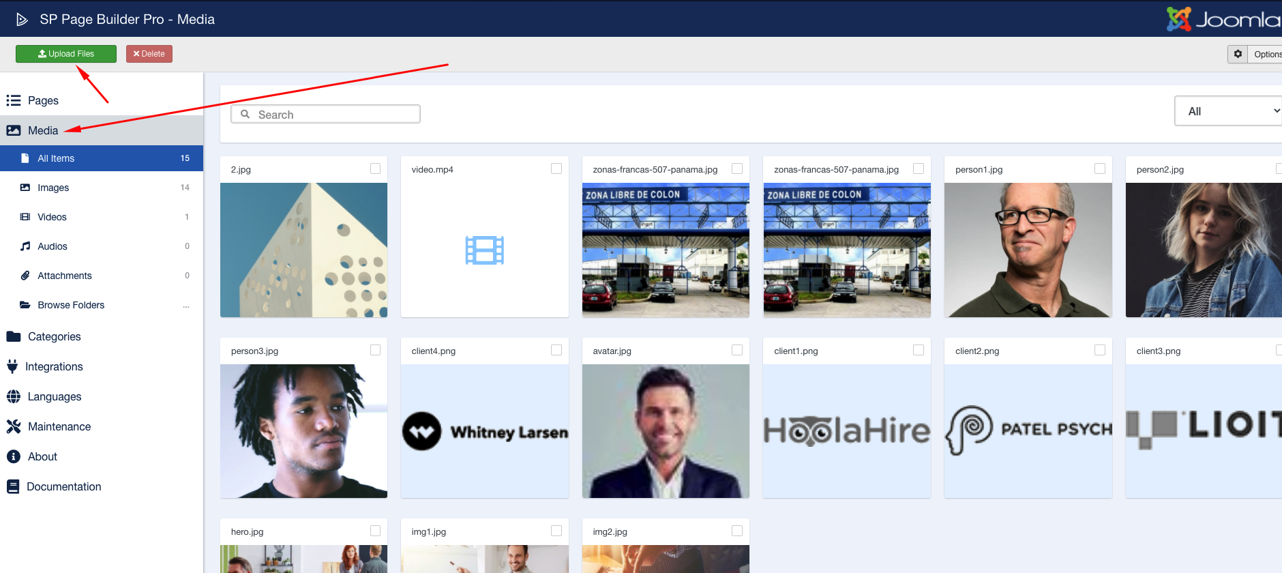
Task: Open the About page
Action: pos(102,456)
